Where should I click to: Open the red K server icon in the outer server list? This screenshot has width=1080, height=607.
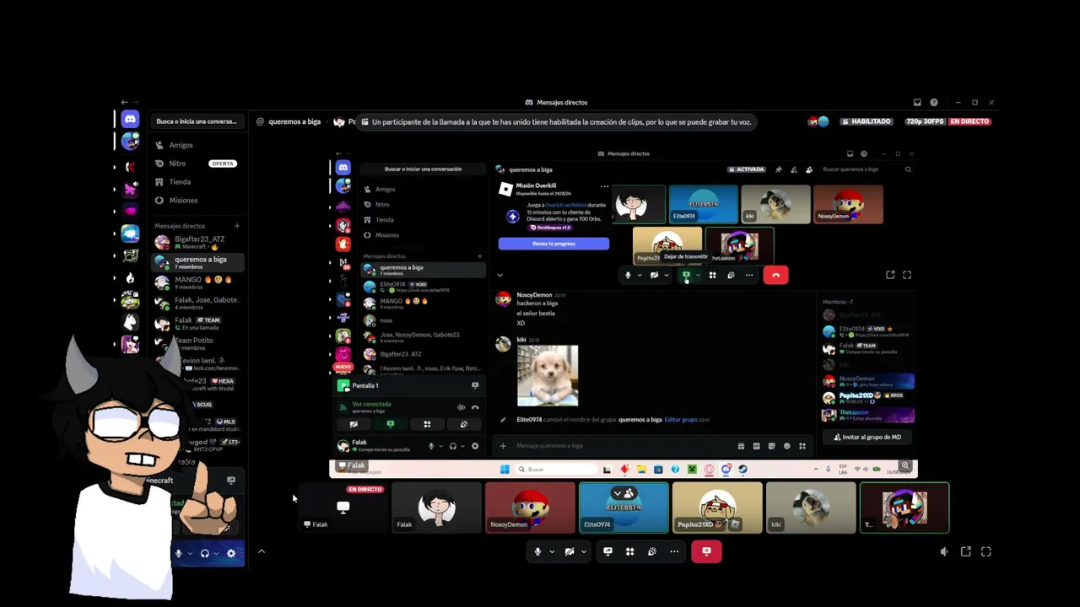point(130,167)
